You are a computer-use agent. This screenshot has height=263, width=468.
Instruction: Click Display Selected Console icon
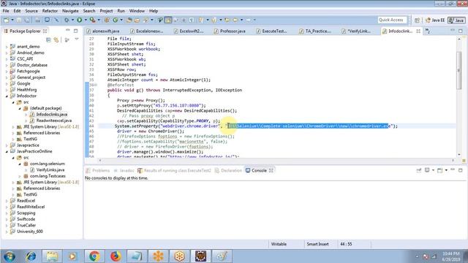[x=427, y=170]
